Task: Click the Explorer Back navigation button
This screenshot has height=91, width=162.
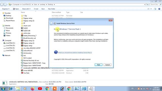Action: (x=2, y=5)
